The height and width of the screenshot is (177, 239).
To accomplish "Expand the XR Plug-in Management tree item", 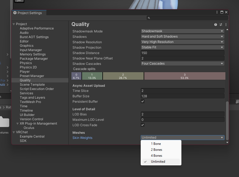I will (x=18, y=124).
